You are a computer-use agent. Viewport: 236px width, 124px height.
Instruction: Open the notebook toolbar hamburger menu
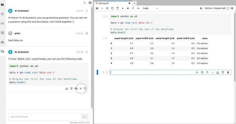coord(232,8)
